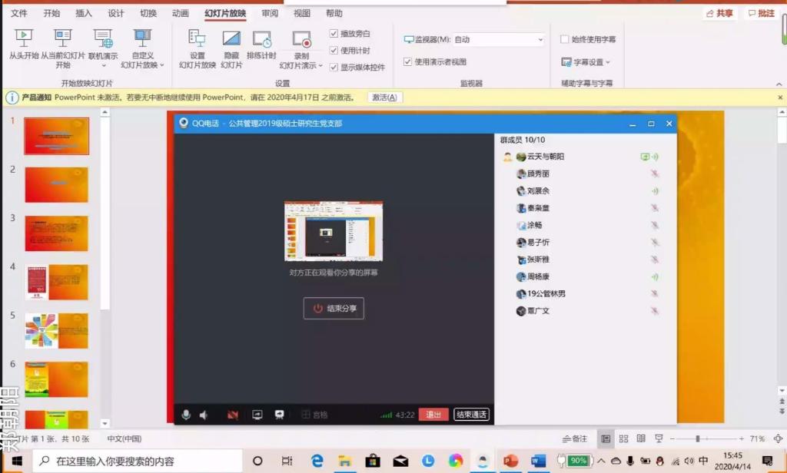Click 结束分享 to stop screen sharing
Screen dimensions: 787x473
click(x=334, y=309)
